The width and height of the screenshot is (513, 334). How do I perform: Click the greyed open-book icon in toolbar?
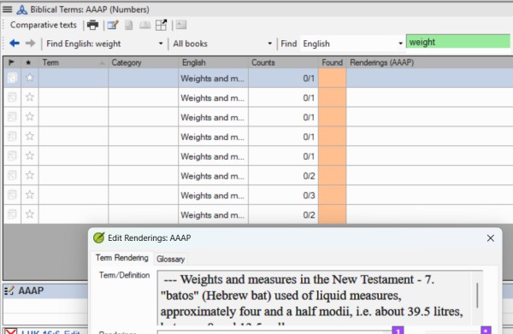click(145, 25)
